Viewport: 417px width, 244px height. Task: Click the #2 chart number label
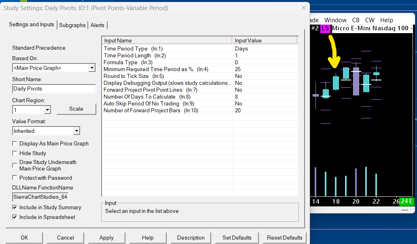(x=315, y=28)
